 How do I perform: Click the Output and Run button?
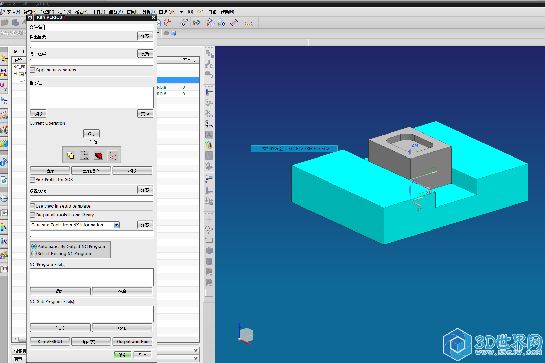pos(132,342)
